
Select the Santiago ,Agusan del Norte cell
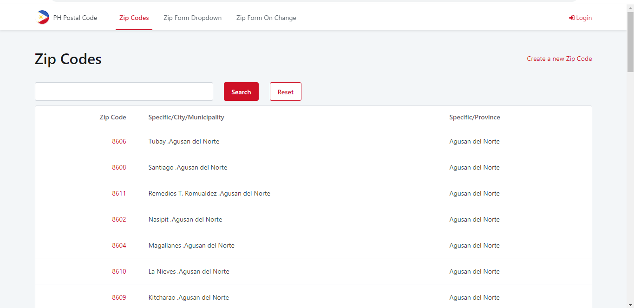pyautogui.click(x=188, y=167)
